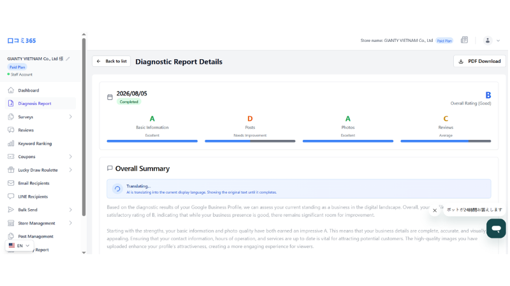Click the Needs Improvement label

pos(250,135)
